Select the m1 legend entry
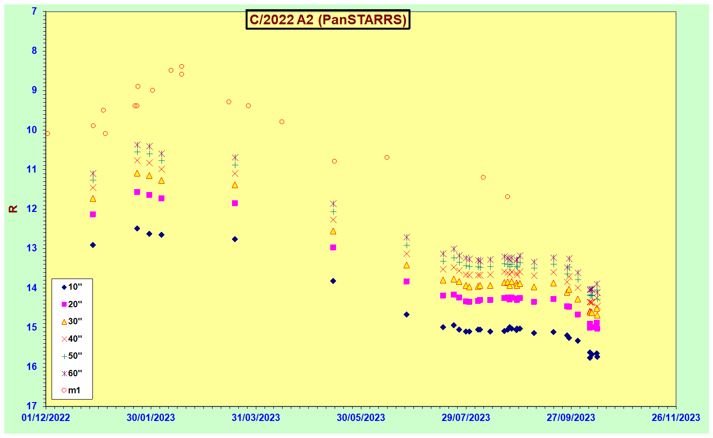713x438 pixels. [x=71, y=390]
